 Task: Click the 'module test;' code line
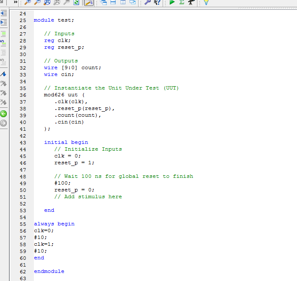pos(54,20)
